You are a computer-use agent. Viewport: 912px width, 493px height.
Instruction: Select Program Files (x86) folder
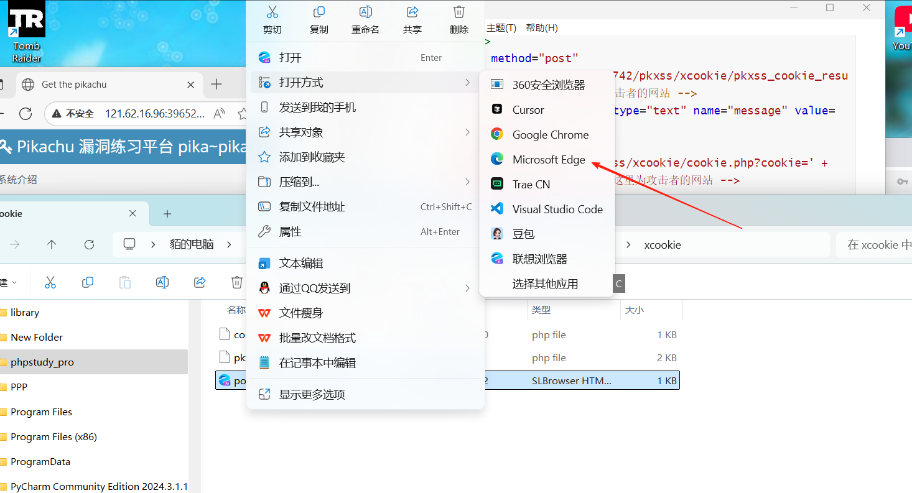coord(93,436)
